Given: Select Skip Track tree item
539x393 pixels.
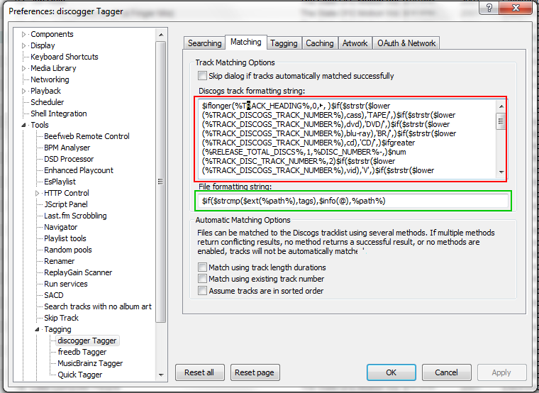Looking at the screenshot, I should click(61, 318).
